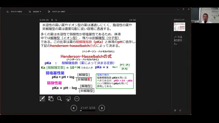
Task: Restart the presentation timer
Action: pyautogui.click(x=56, y=20)
